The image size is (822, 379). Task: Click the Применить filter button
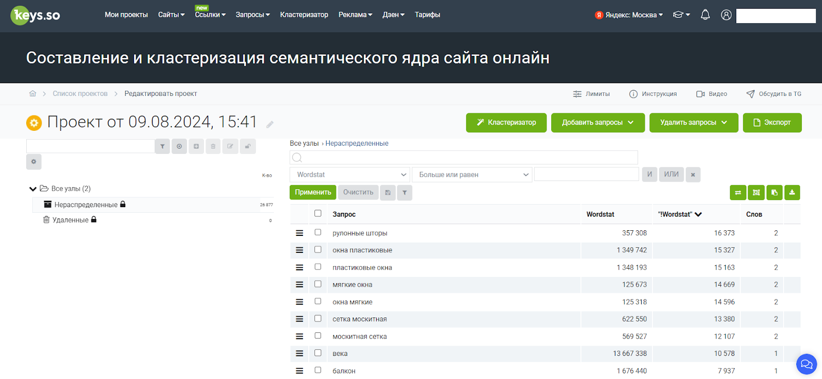coord(313,192)
